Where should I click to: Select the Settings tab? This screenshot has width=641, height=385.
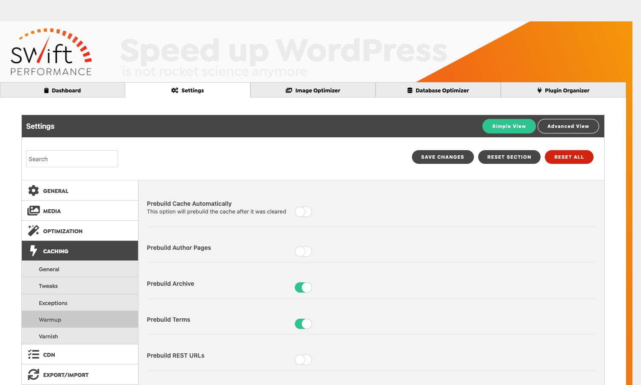click(x=188, y=90)
